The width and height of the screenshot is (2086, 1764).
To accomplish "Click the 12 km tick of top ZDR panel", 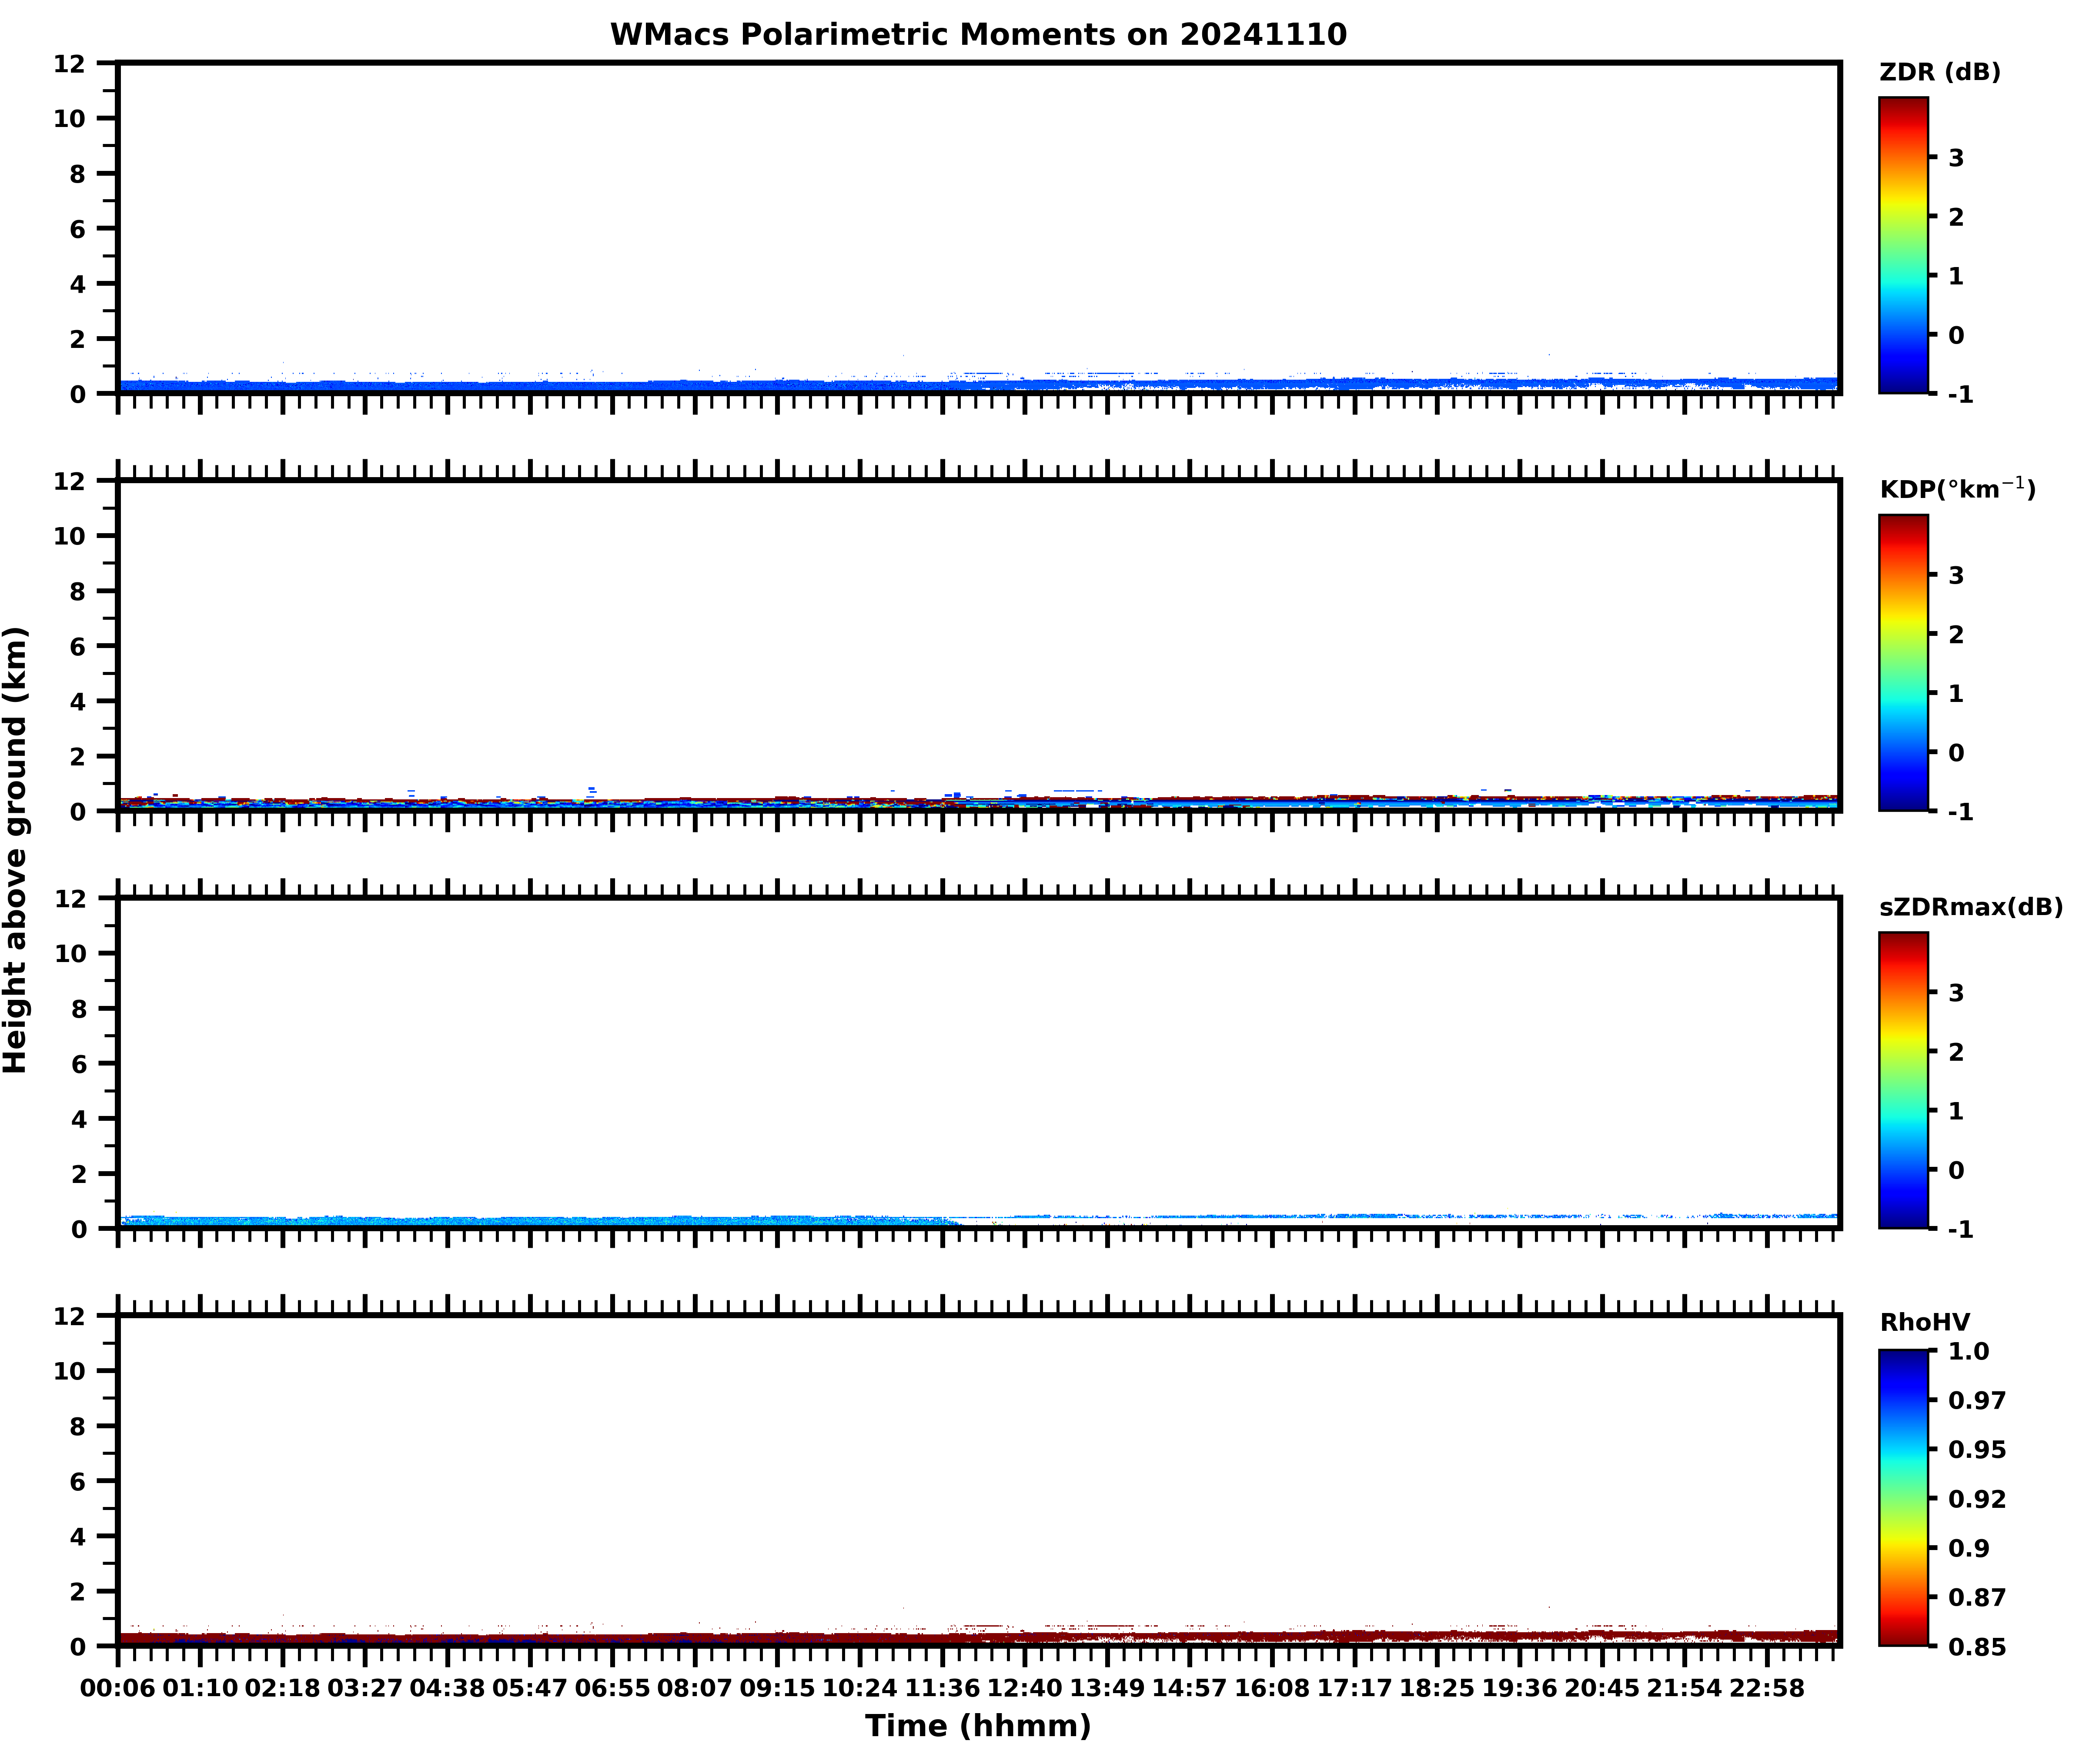I will coord(70,64).
